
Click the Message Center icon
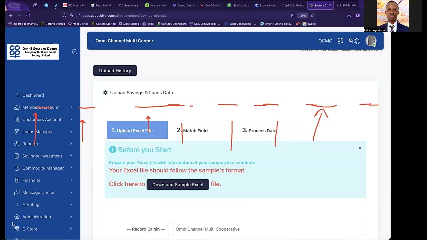[17, 192]
